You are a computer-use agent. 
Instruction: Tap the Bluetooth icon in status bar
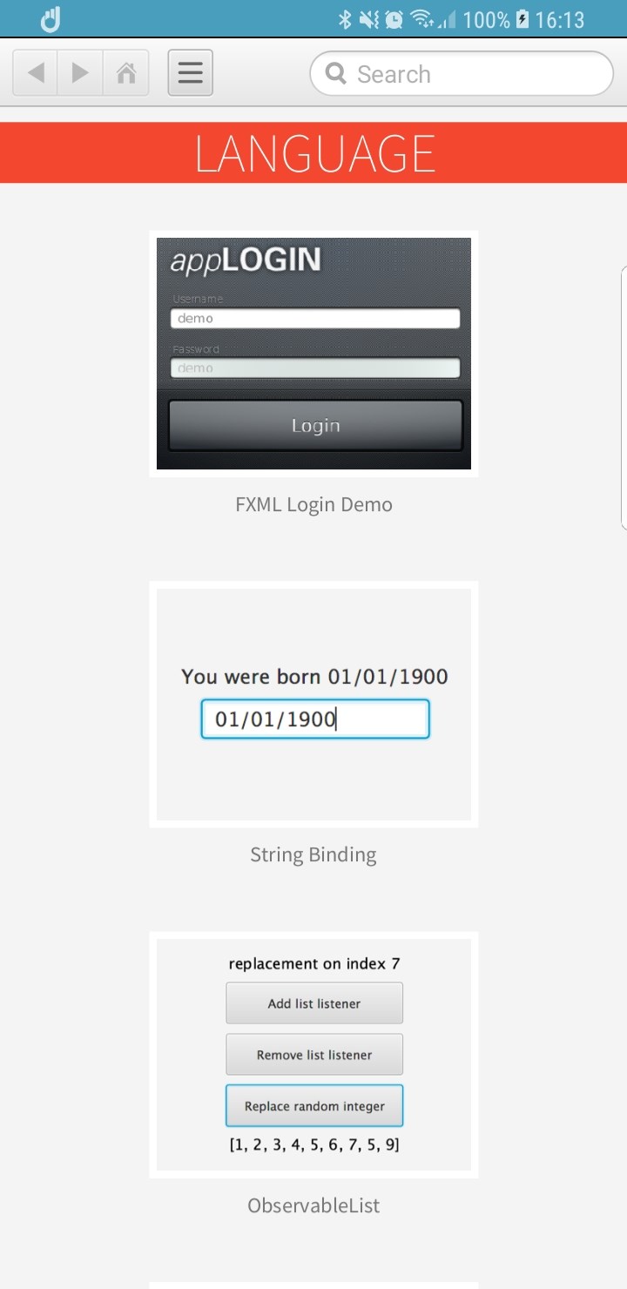344,19
